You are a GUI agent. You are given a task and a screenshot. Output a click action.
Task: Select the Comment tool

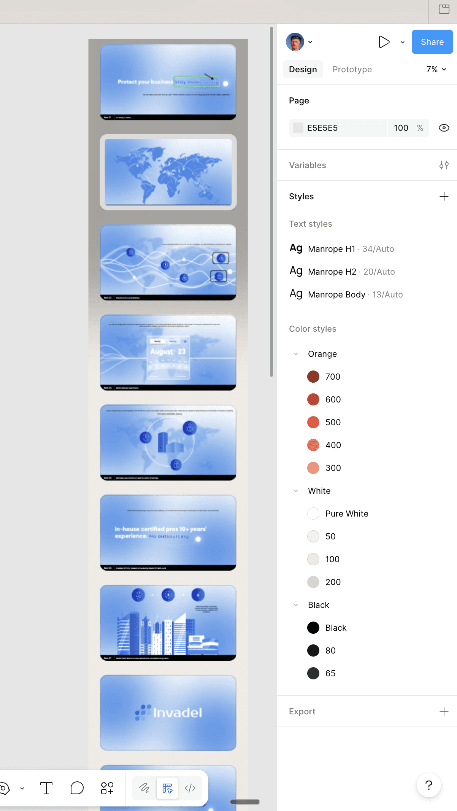(x=77, y=788)
